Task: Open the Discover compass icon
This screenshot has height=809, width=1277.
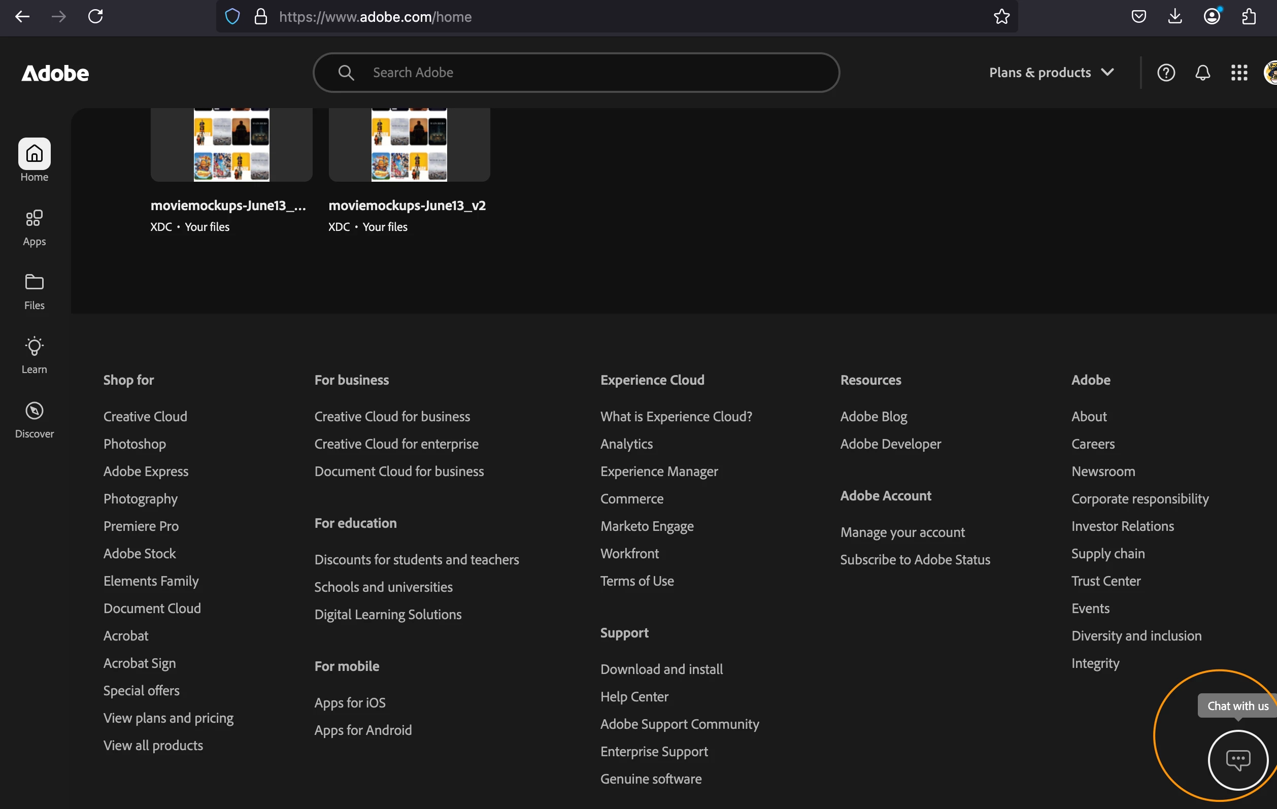Action: [34, 411]
